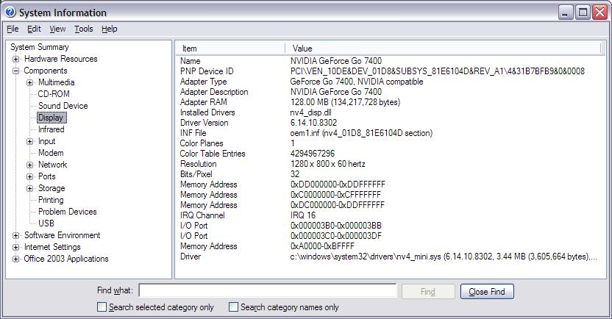
Task: Expand the Hardware Resources node
Action: point(15,60)
